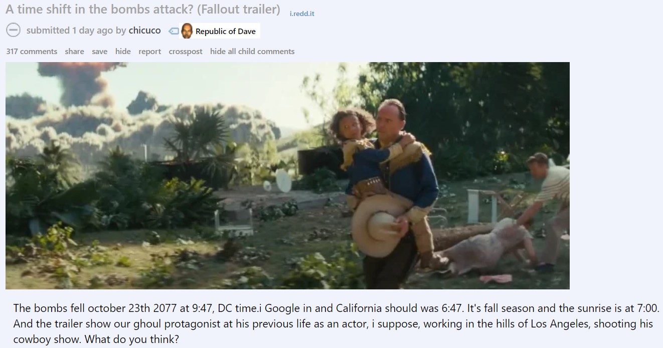Open the Fallout trailer image thumbnail
The height and width of the screenshot is (348, 663).
click(x=287, y=176)
